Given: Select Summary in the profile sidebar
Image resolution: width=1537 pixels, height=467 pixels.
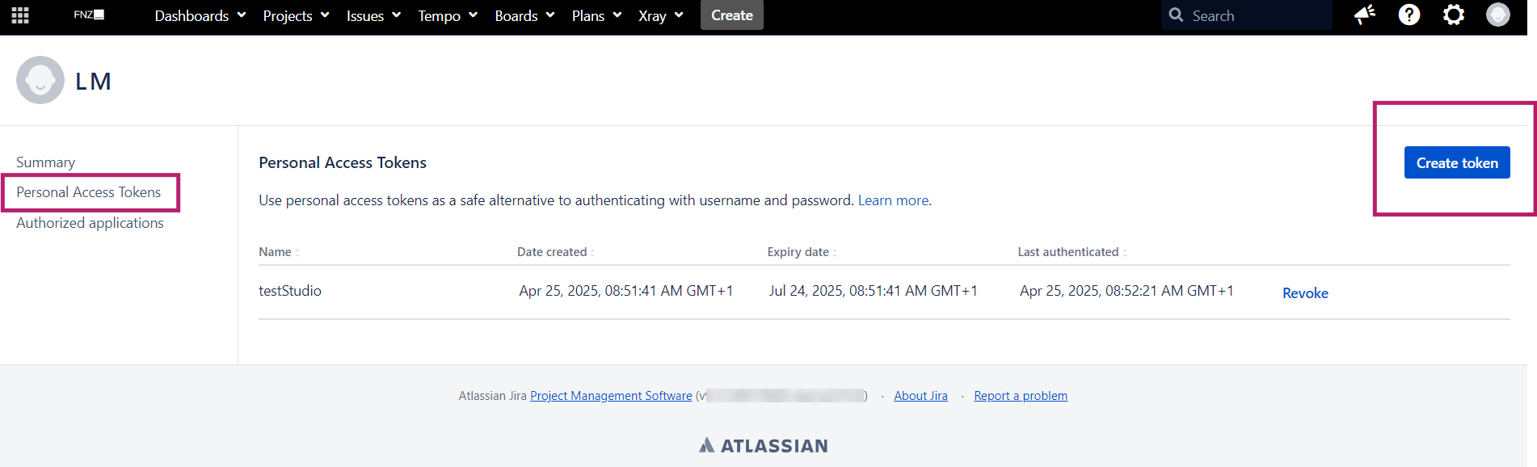Looking at the screenshot, I should click(45, 162).
